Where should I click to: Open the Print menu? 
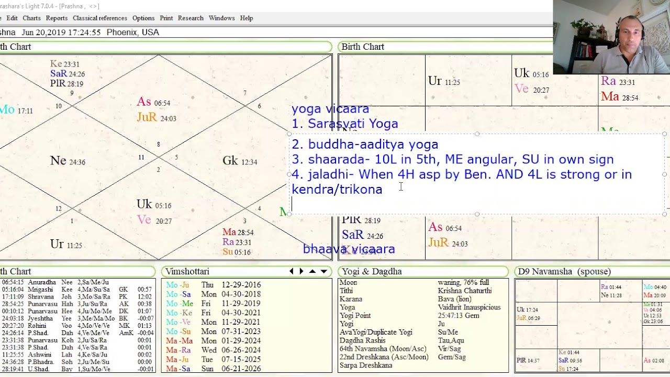point(166,18)
